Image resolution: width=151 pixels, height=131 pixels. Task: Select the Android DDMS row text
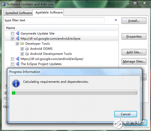[x=41, y=49]
